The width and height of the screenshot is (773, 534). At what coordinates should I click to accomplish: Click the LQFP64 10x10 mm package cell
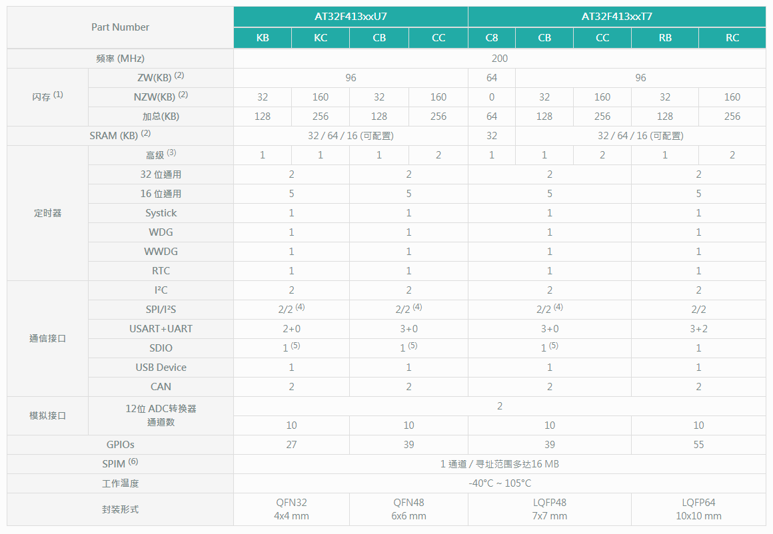point(698,509)
